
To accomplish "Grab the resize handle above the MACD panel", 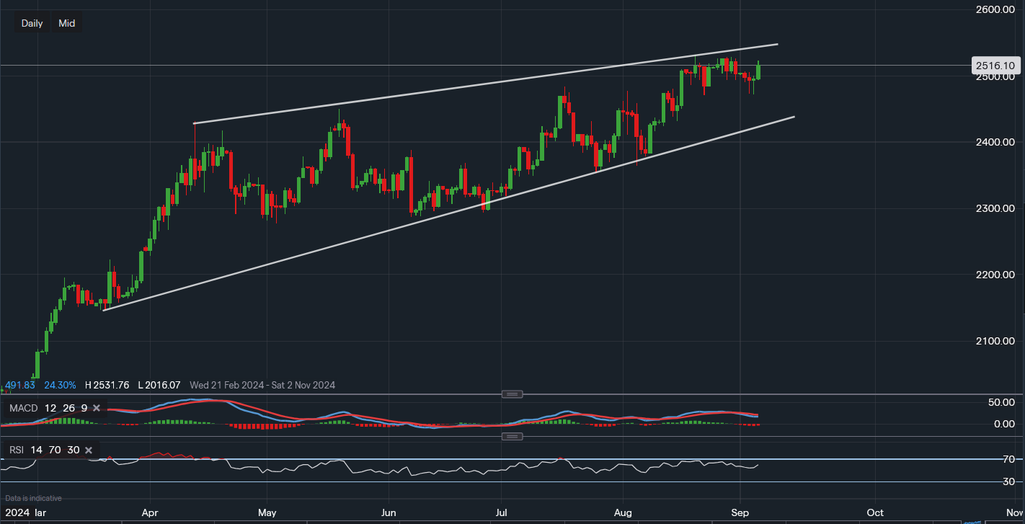I will point(512,394).
